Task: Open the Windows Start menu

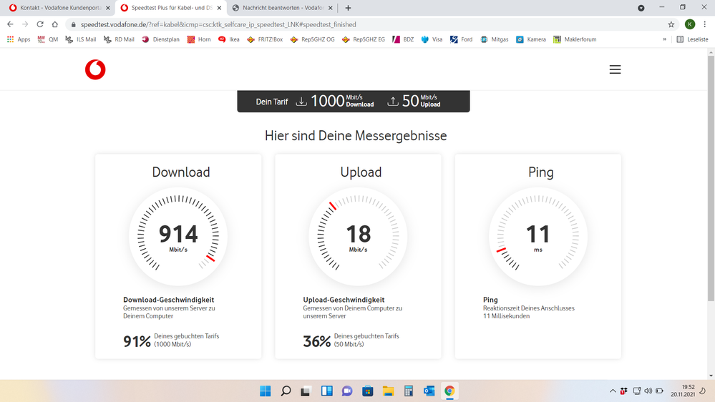Action: pyautogui.click(x=265, y=391)
